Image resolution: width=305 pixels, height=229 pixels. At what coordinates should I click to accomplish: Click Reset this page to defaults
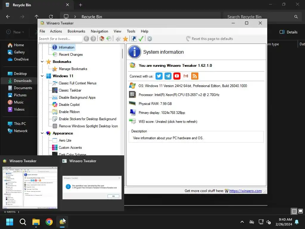pos(209,39)
